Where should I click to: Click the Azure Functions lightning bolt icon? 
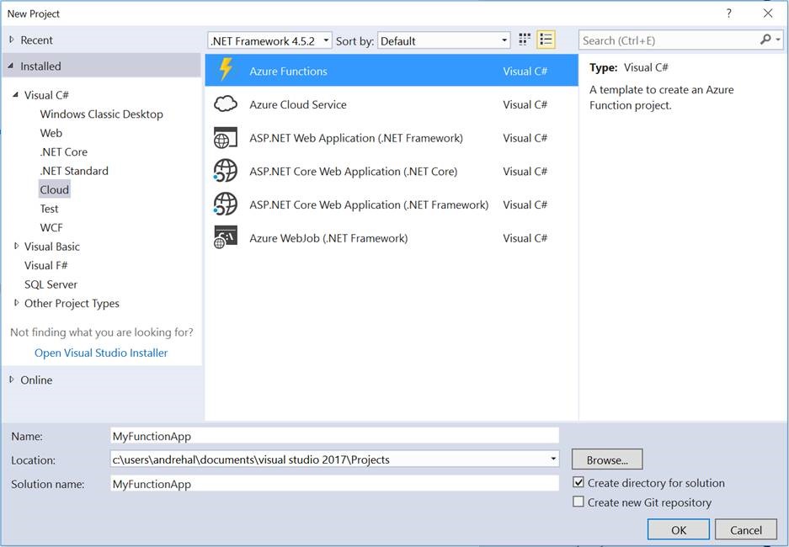coord(226,69)
